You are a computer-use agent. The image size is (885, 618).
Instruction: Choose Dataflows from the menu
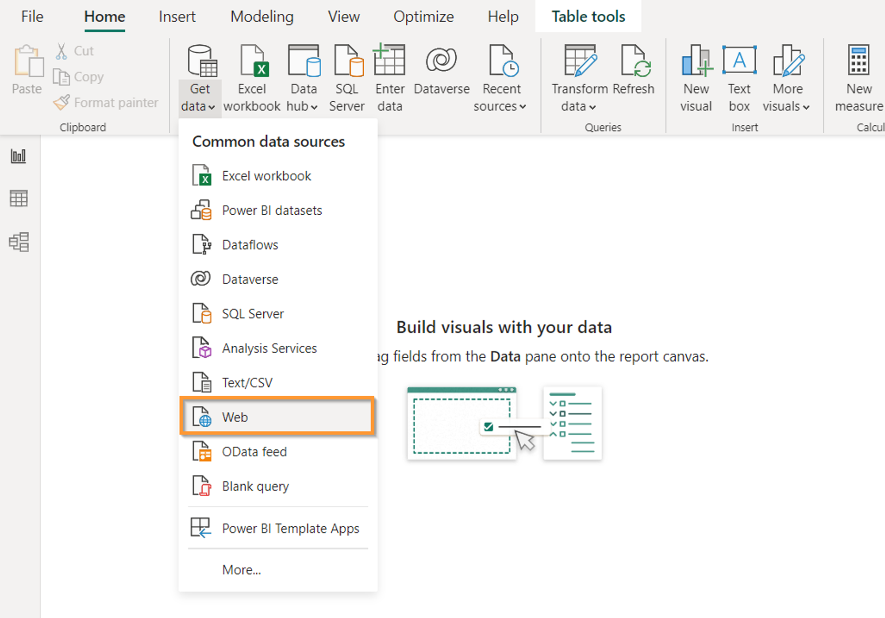[278, 245]
